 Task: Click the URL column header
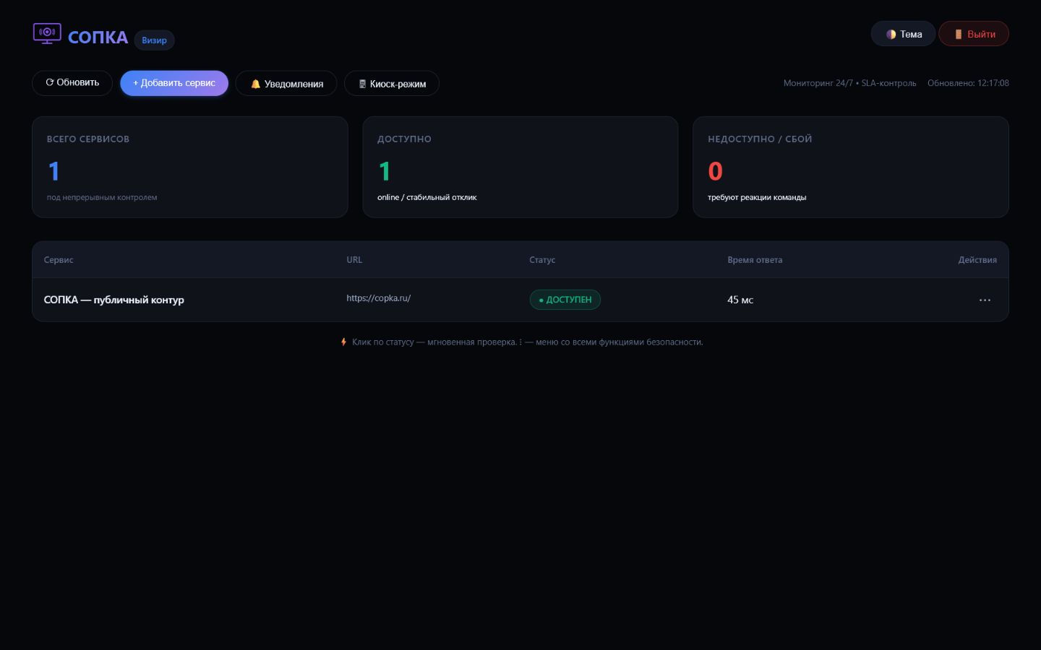coord(354,260)
